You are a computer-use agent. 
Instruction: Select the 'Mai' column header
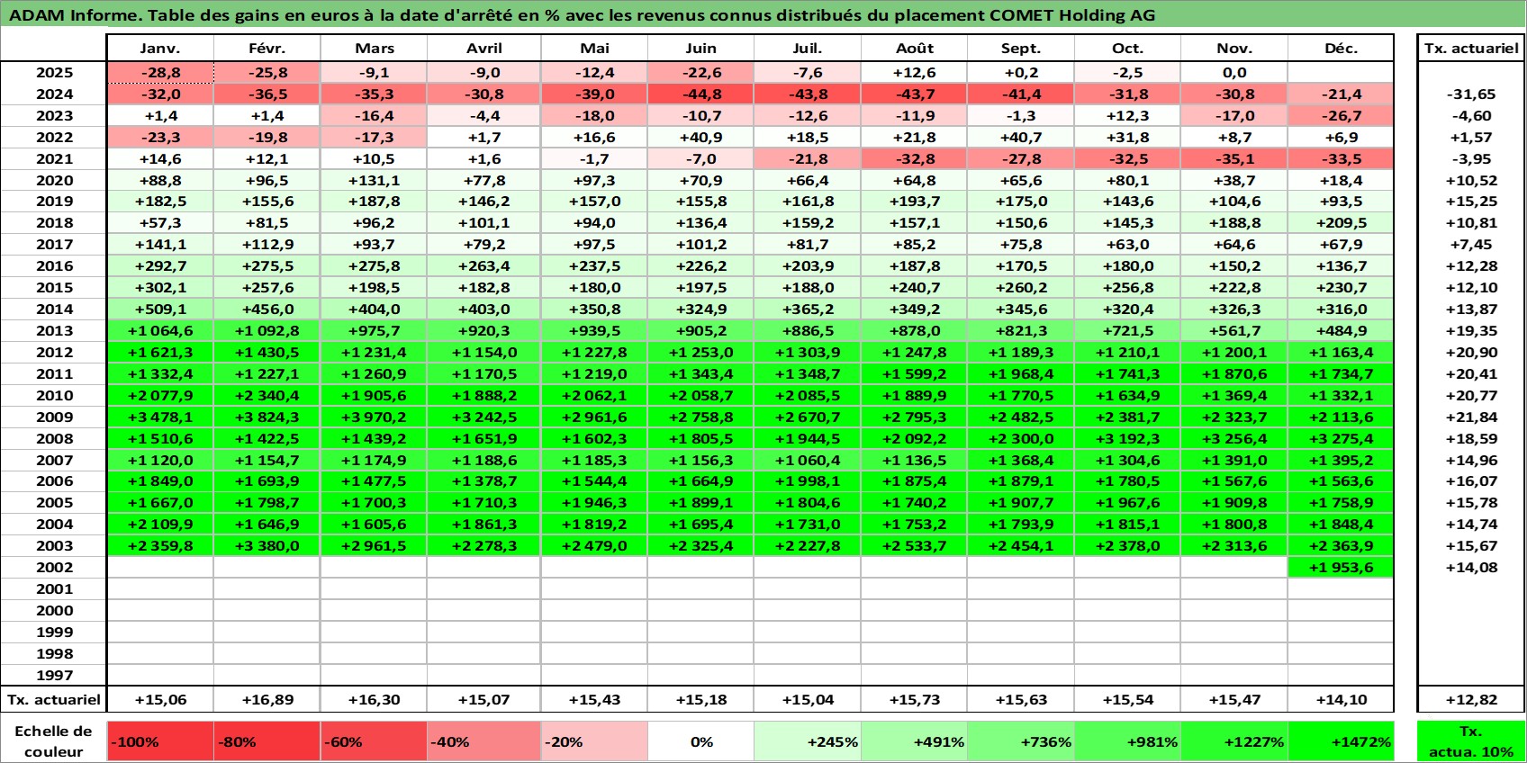594,49
